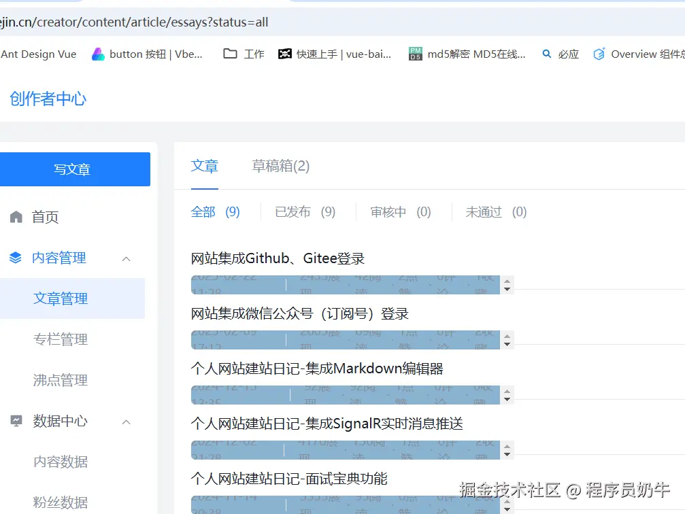This screenshot has width=685, height=514.
Task: Click the Overview 组件 bookmark icon
Action: coord(599,54)
